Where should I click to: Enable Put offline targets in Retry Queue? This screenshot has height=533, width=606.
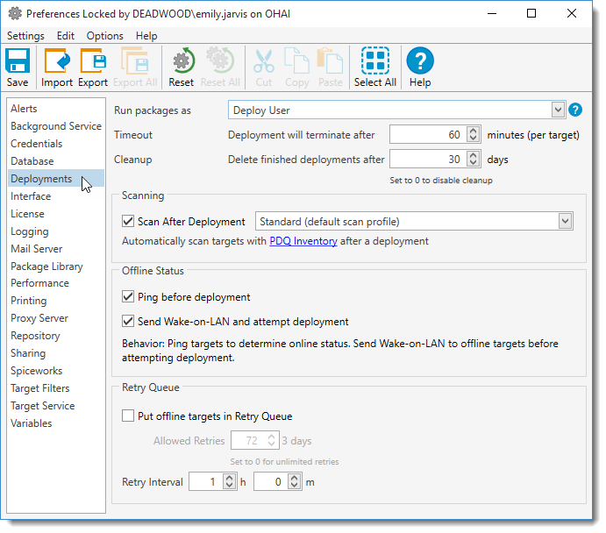point(128,416)
